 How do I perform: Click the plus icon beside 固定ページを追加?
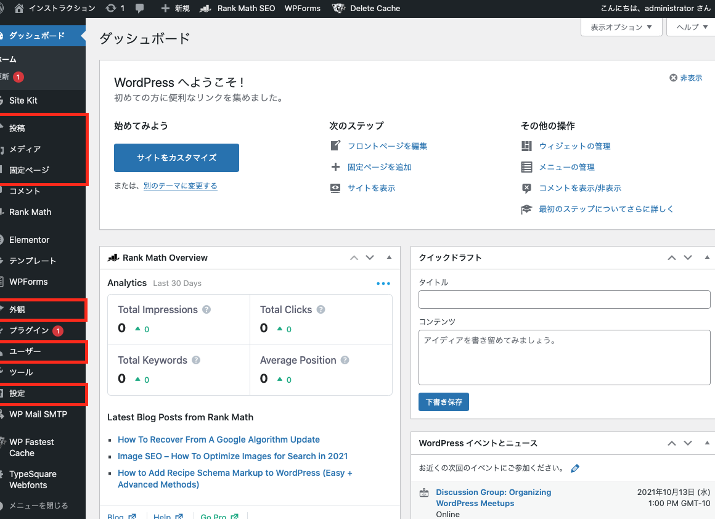tap(335, 167)
